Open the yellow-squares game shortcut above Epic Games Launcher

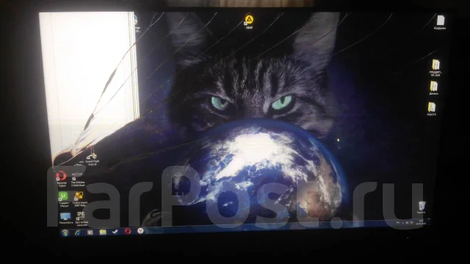(79, 199)
